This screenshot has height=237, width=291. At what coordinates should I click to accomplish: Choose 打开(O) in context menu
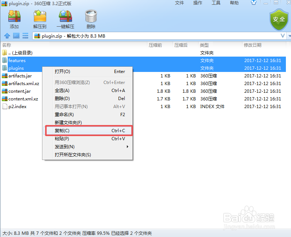click(88, 72)
